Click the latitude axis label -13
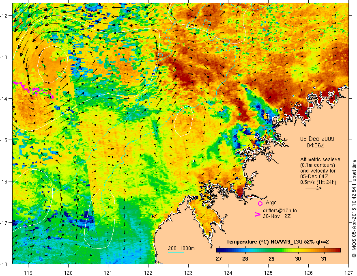Screen dimensions: 357x276 (4, 57)
